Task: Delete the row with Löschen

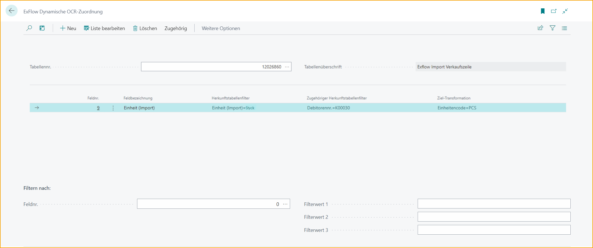Action: point(145,28)
